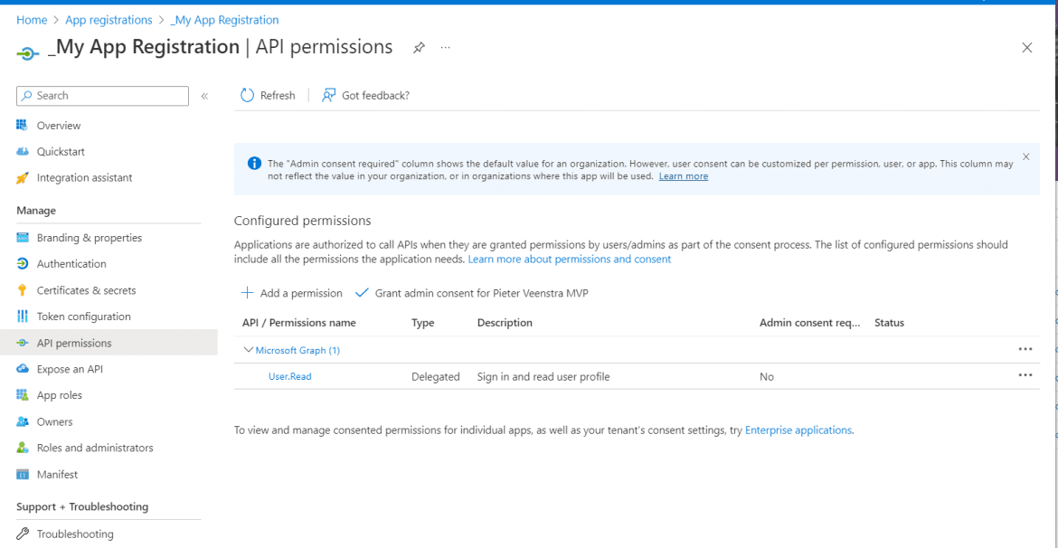
Task: Click the API permissions sidebar icon
Action: 23,344
